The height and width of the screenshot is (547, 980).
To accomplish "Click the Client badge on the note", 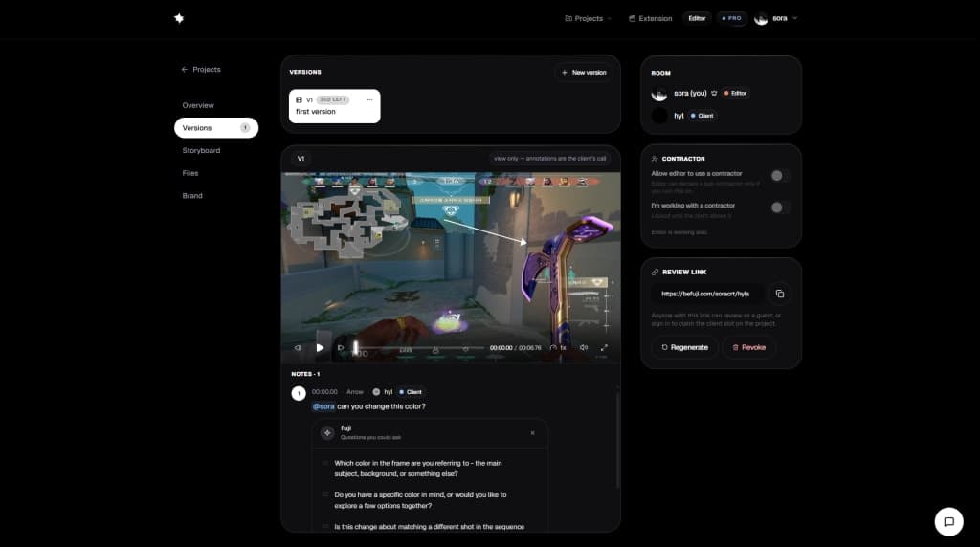I will (411, 392).
